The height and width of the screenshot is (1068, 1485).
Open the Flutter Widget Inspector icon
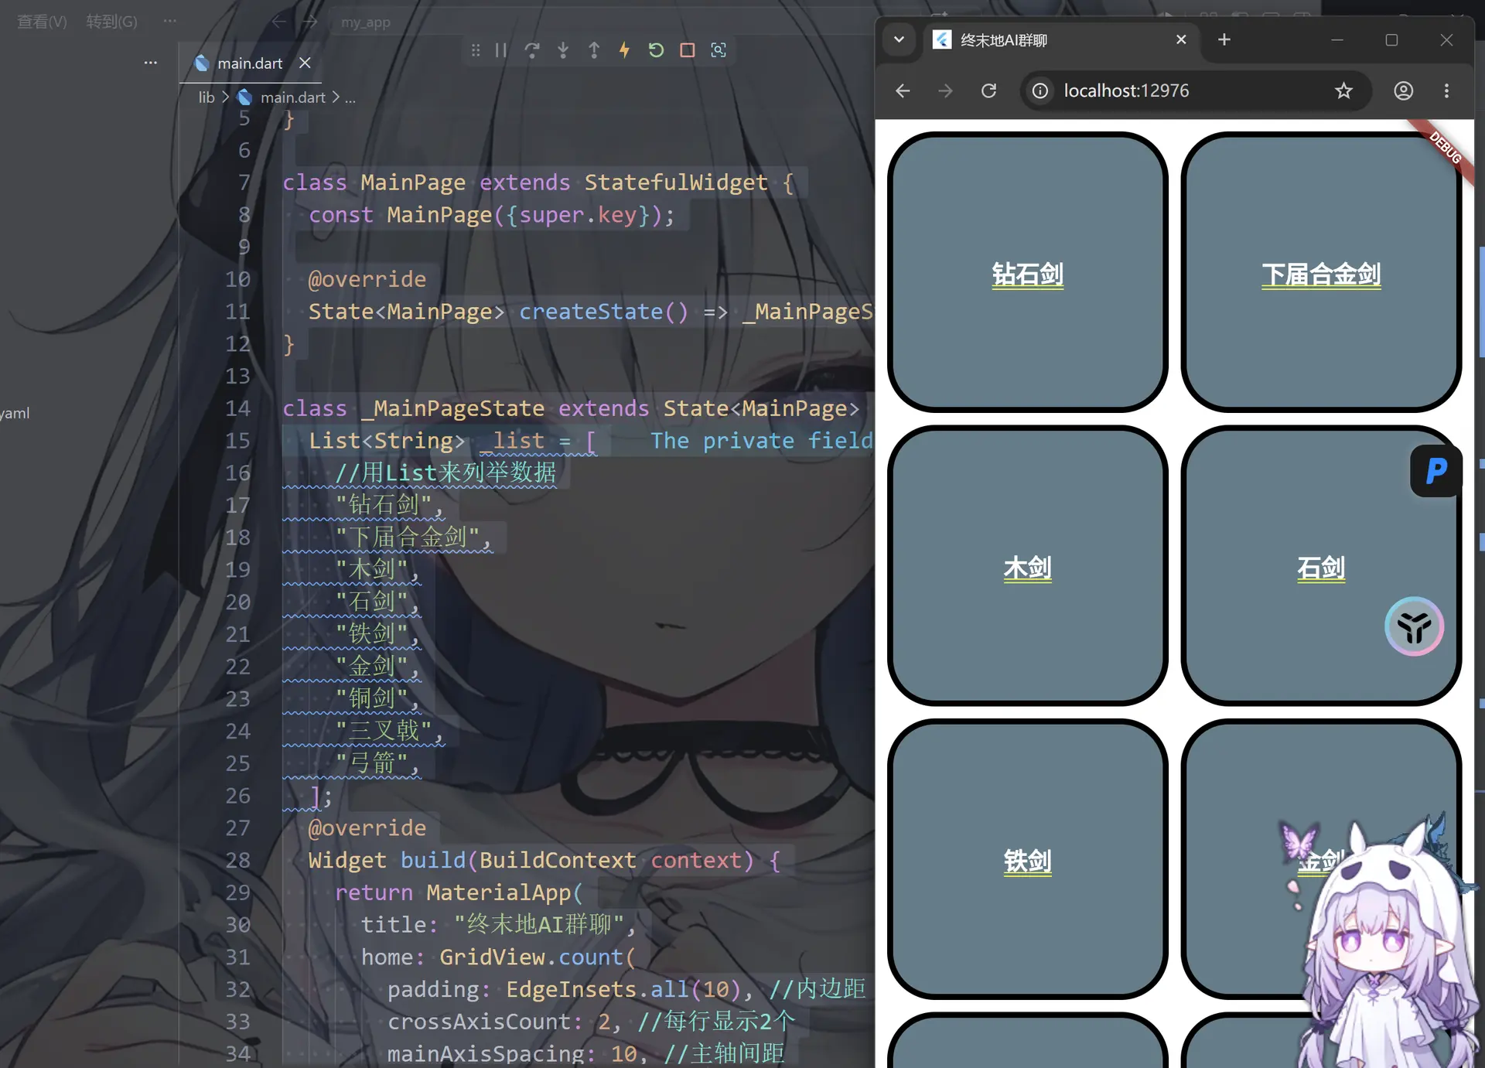(x=719, y=50)
